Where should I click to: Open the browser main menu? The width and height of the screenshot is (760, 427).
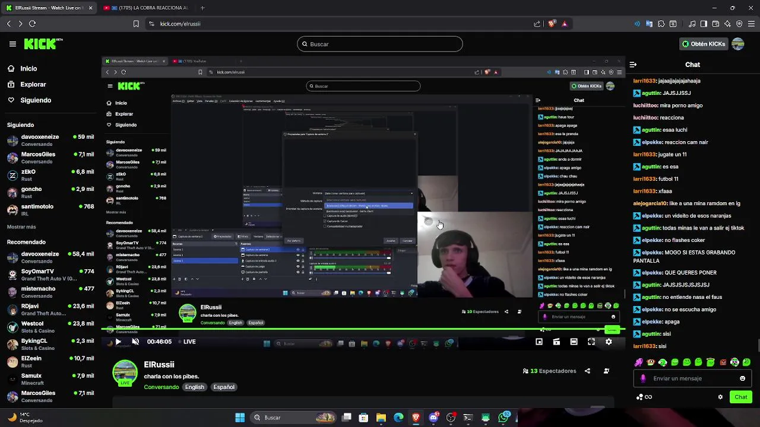[x=751, y=24]
